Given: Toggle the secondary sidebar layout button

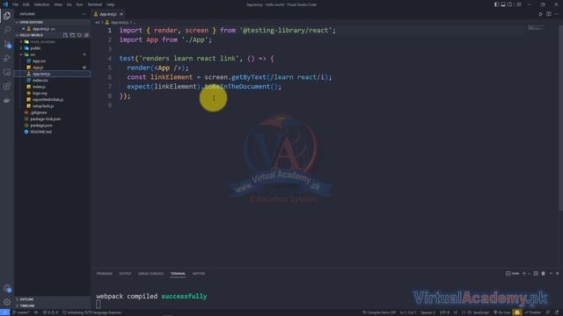Looking at the screenshot, I should point(509,4).
